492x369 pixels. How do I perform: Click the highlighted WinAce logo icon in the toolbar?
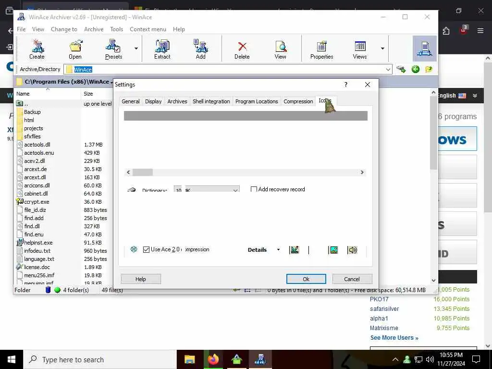pyautogui.click(x=425, y=49)
